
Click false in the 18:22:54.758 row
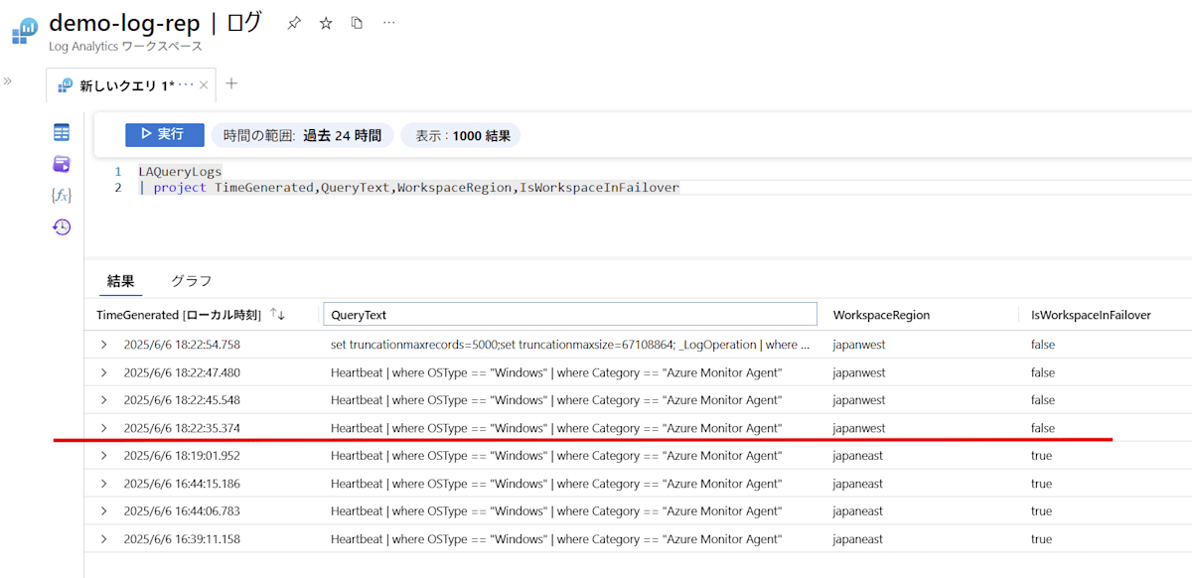point(1043,345)
